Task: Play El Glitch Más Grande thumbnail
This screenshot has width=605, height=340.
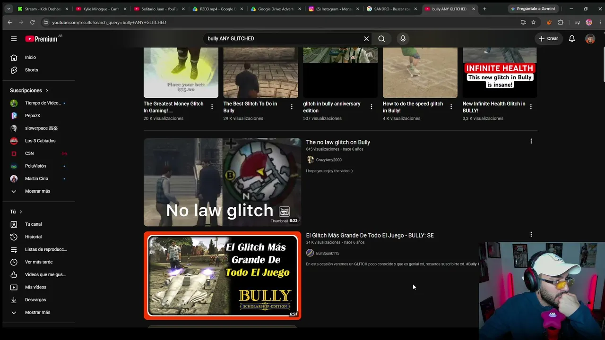Action: [x=222, y=276]
